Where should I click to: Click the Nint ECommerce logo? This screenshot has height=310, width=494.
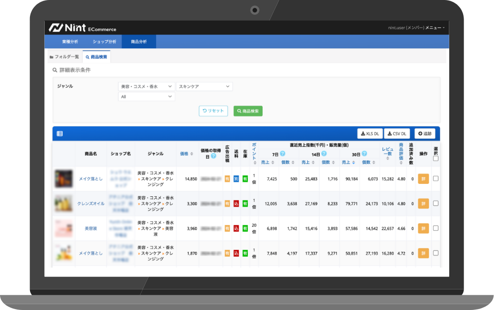click(82, 28)
